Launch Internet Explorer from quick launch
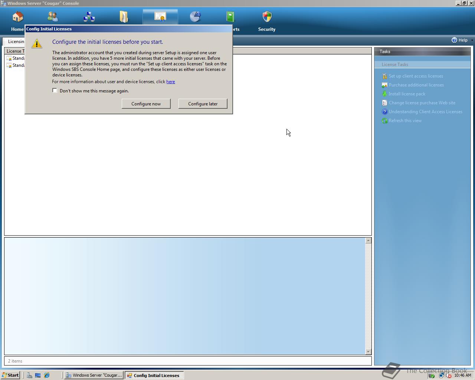The image size is (475, 380). tap(47, 375)
